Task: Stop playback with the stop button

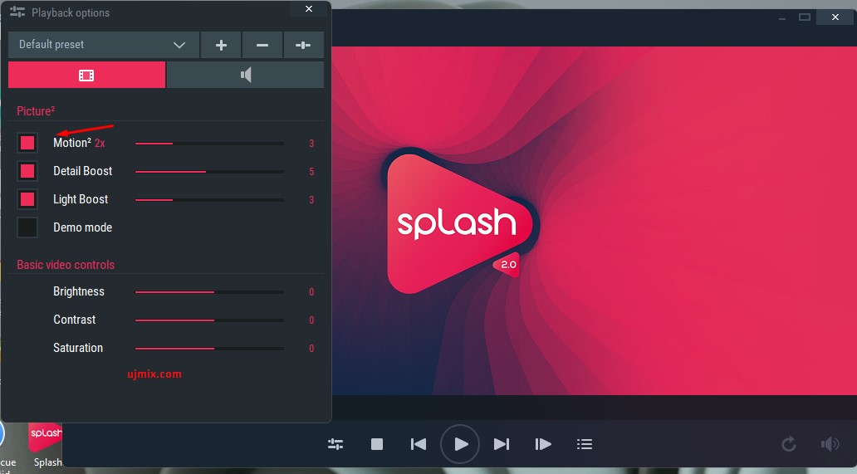Action: click(x=377, y=444)
